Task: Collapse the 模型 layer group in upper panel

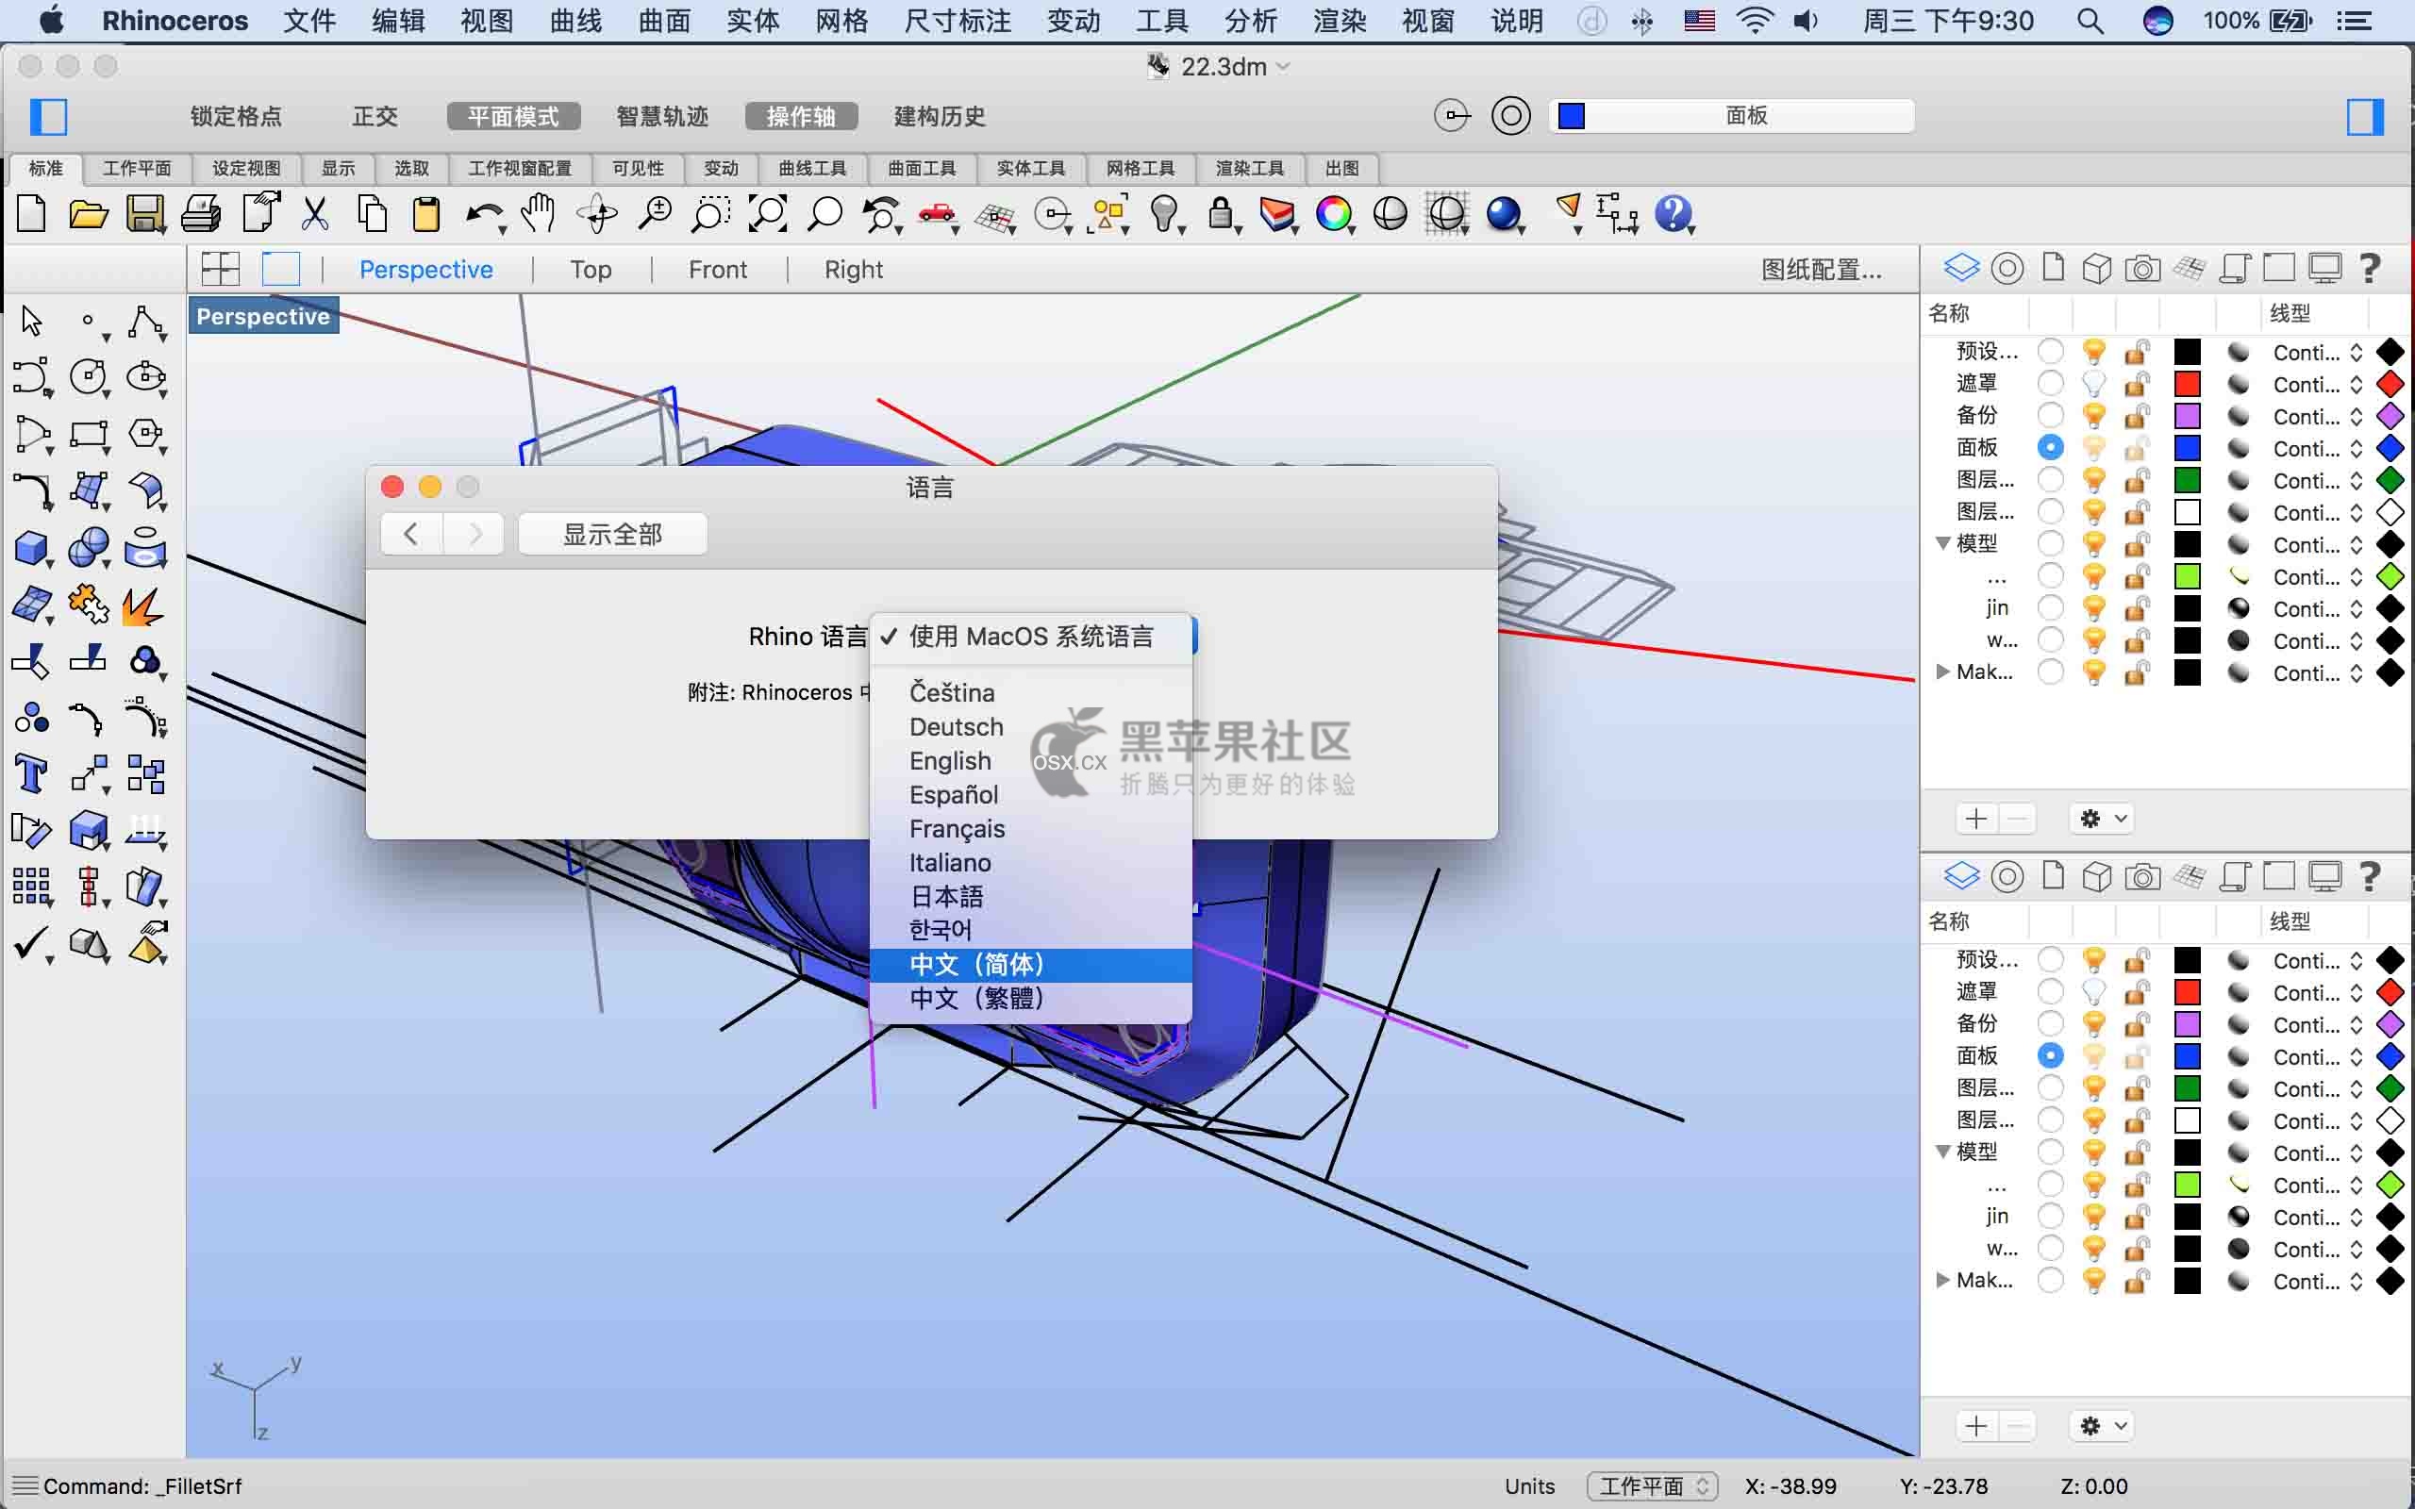Action: [1943, 544]
